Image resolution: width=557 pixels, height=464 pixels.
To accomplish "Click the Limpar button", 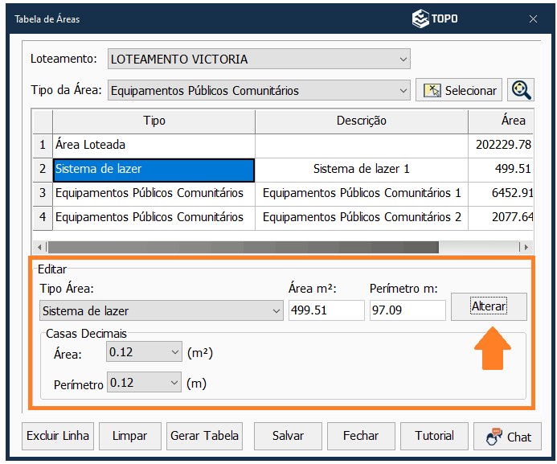I will (129, 436).
